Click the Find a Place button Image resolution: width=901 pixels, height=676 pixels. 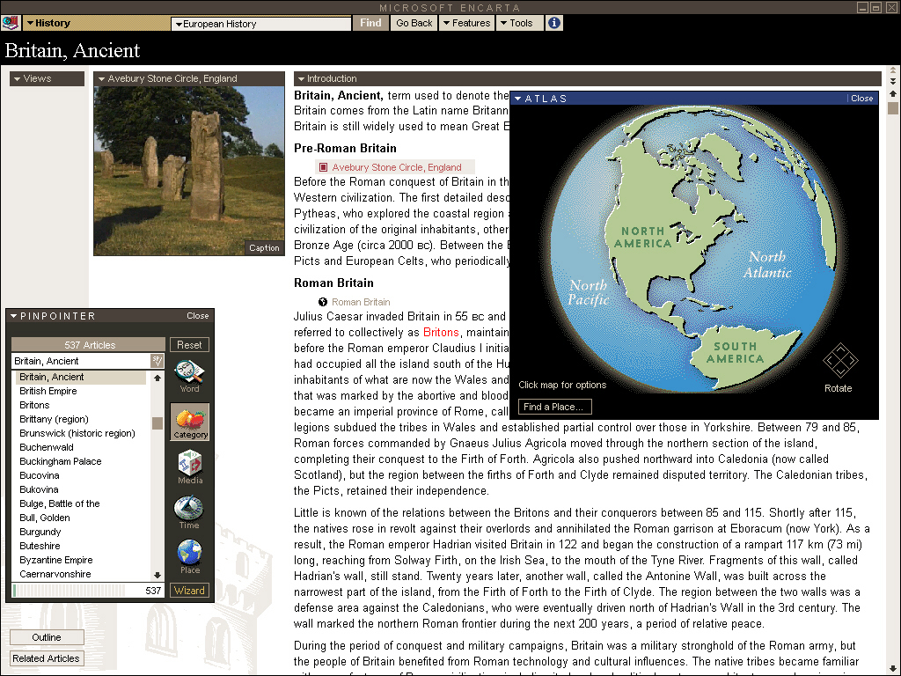click(x=554, y=407)
